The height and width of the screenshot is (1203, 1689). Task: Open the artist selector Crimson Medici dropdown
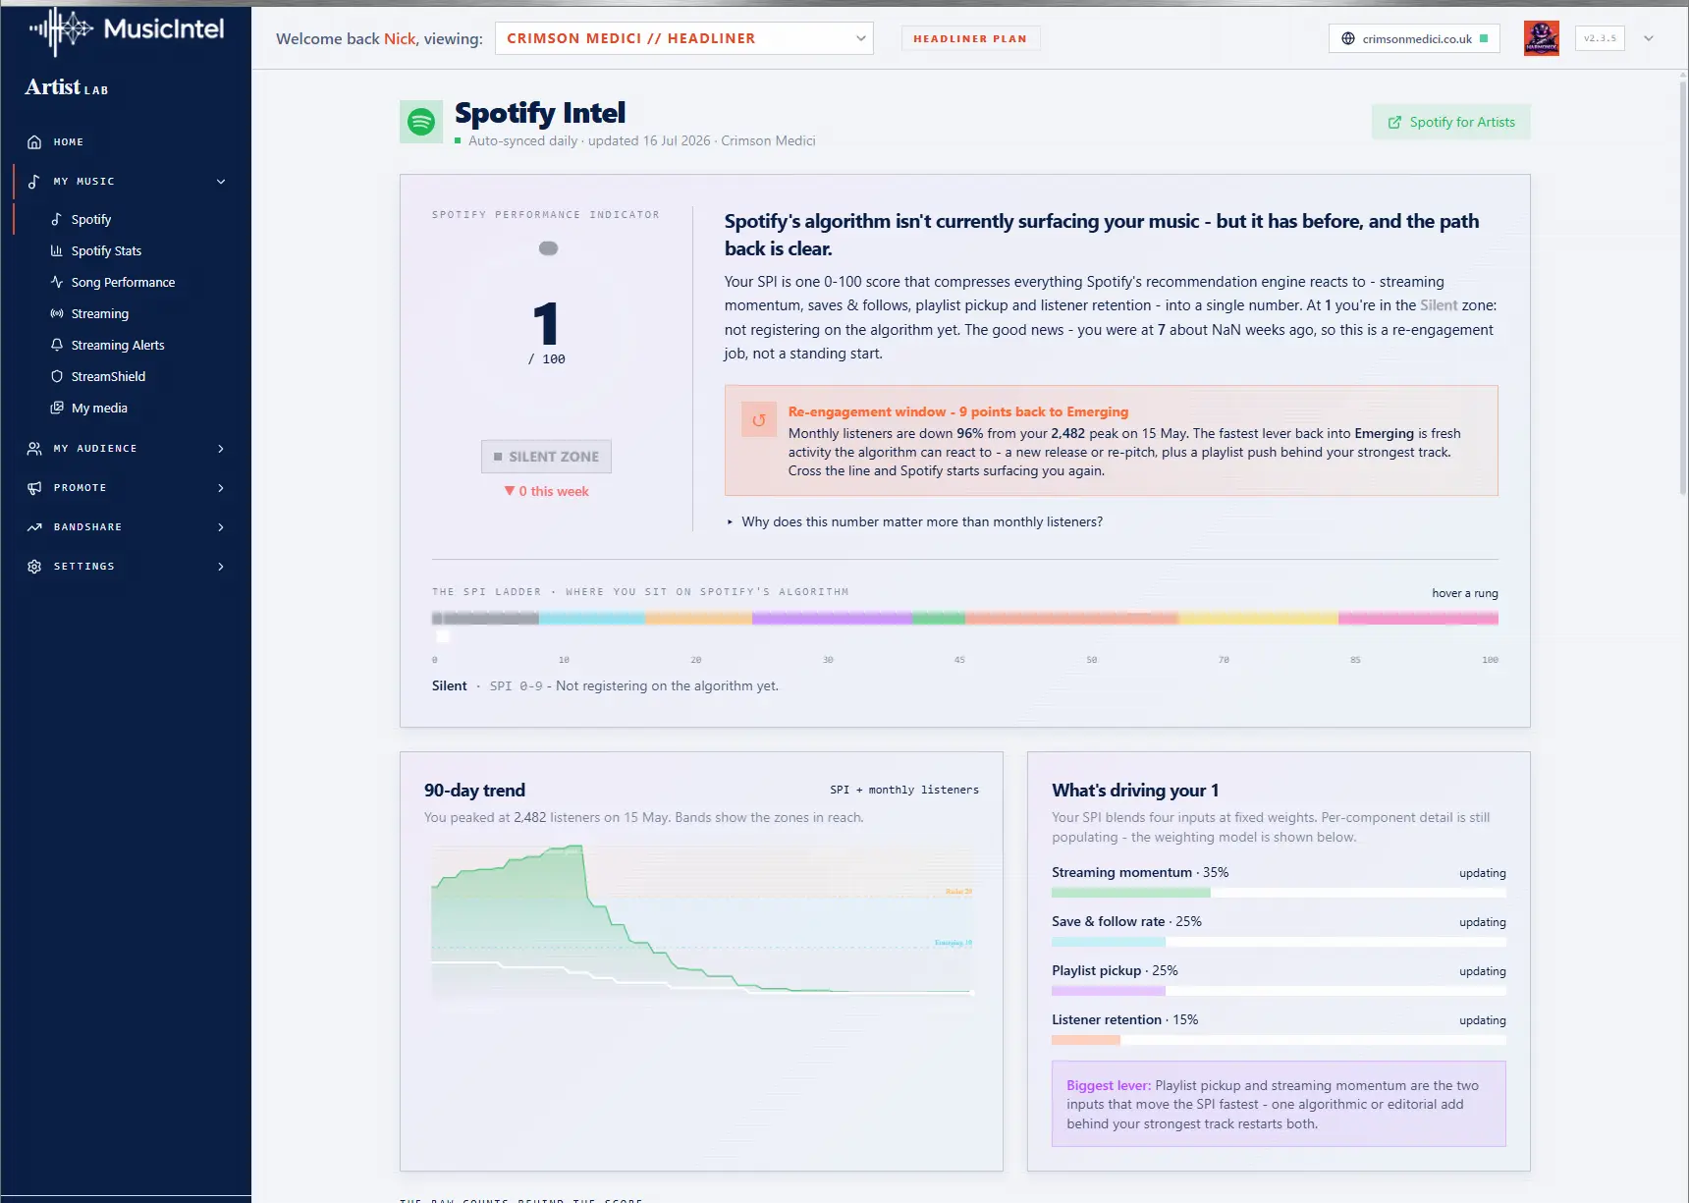(684, 38)
